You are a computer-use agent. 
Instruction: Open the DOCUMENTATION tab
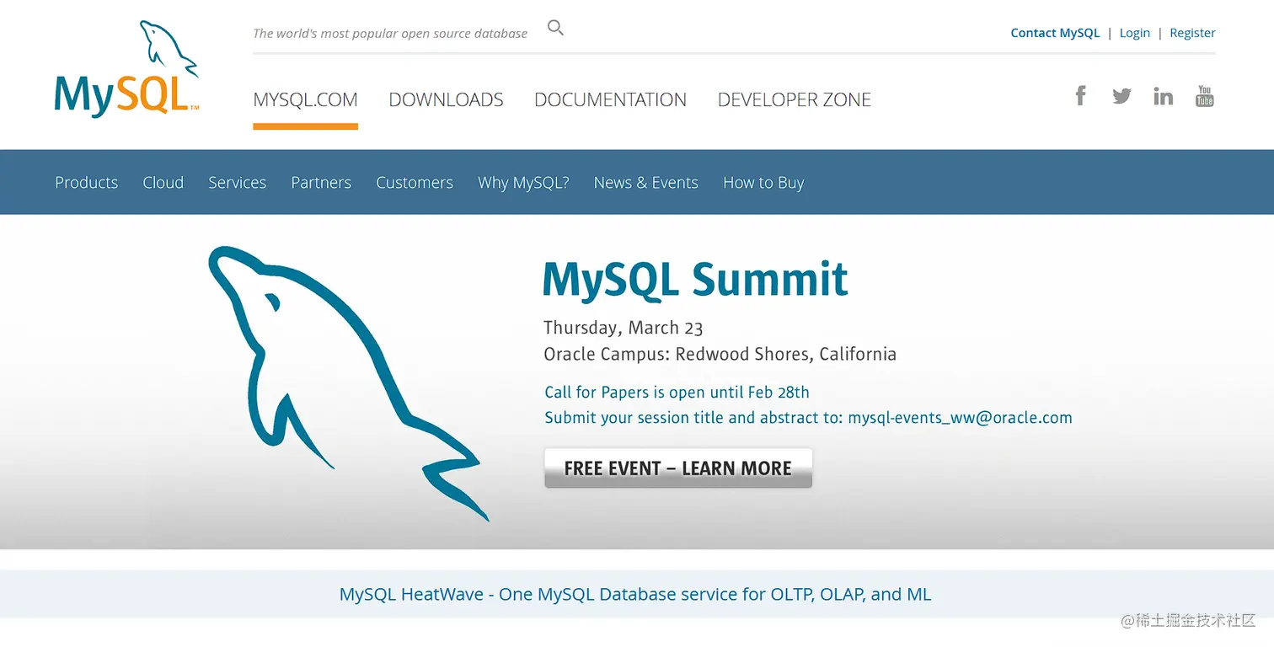(610, 99)
